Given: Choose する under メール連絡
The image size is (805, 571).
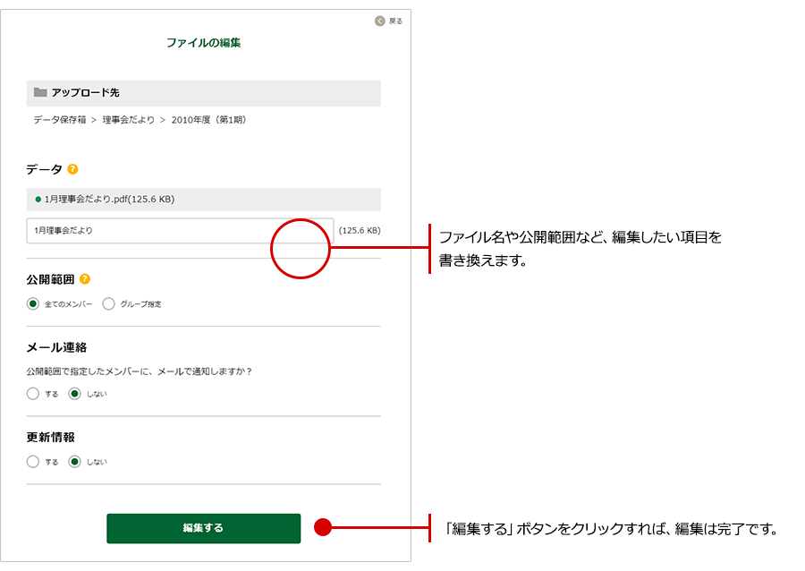Looking at the screenshot, I should coord(33,394).
